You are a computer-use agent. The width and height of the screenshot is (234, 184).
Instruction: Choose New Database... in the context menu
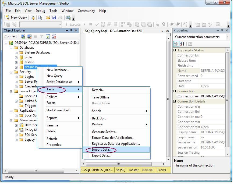(x=60, y=70)
